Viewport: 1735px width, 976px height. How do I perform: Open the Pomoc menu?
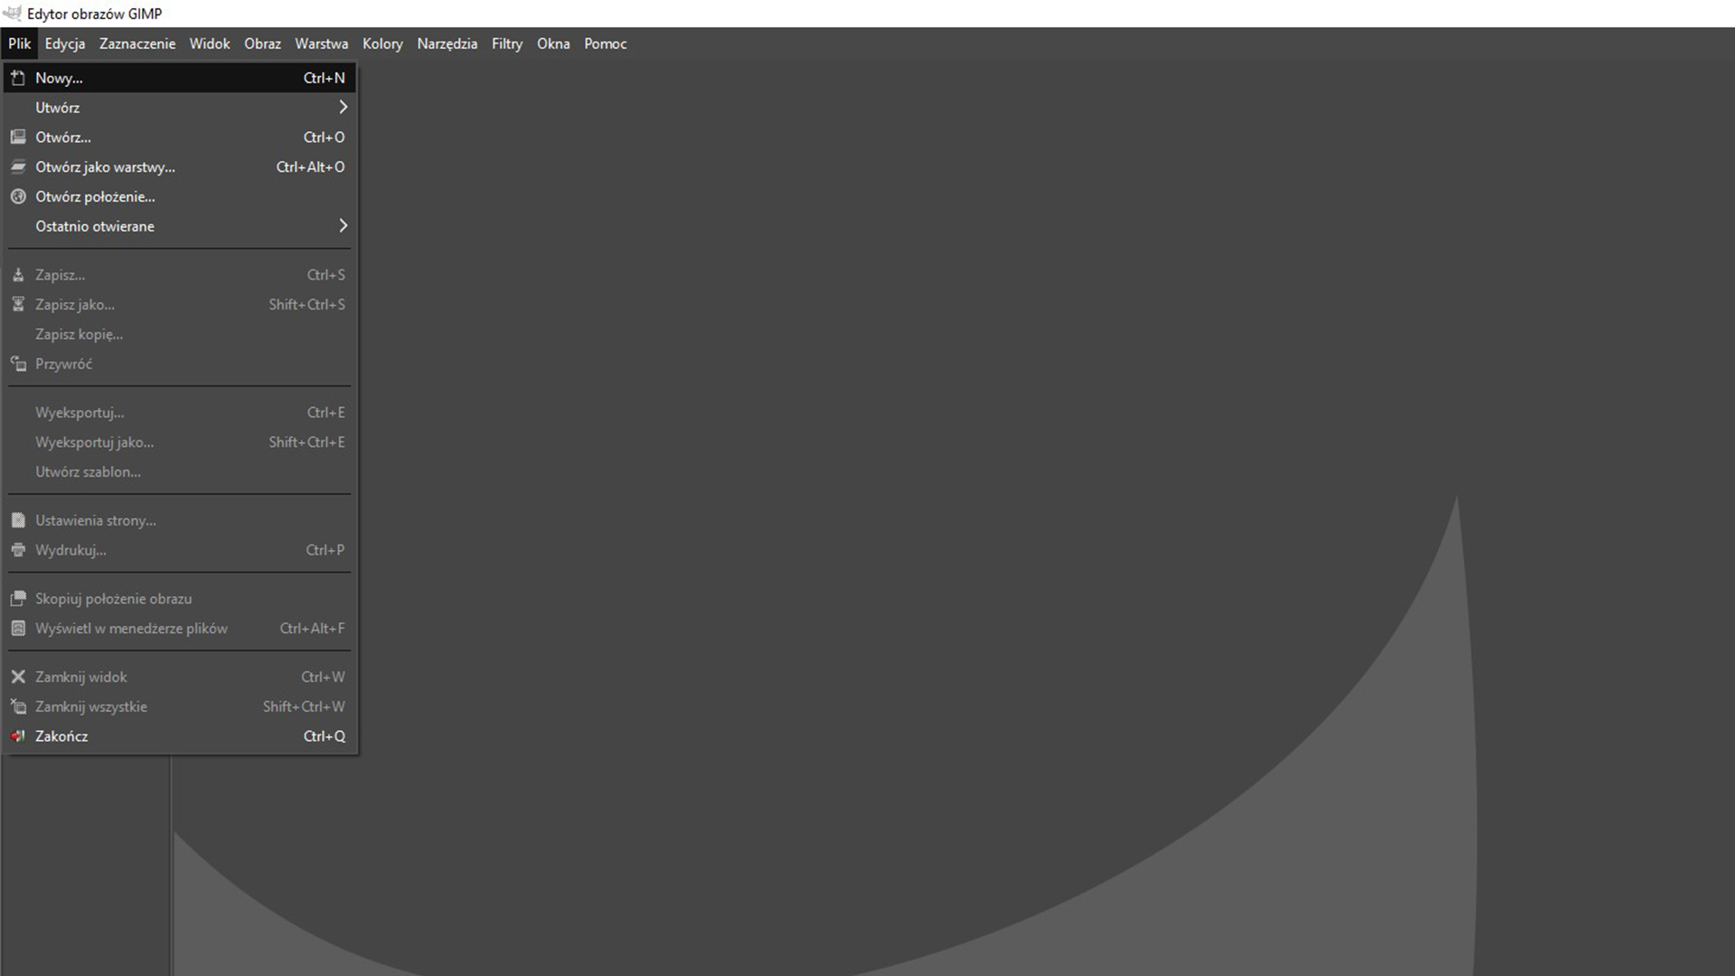605,43
